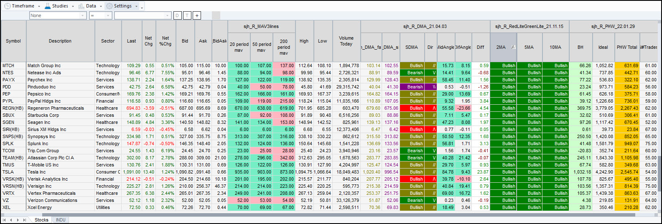662x224 pixels.
Task: Click the Settings gear icon
Action: (109, 6)
